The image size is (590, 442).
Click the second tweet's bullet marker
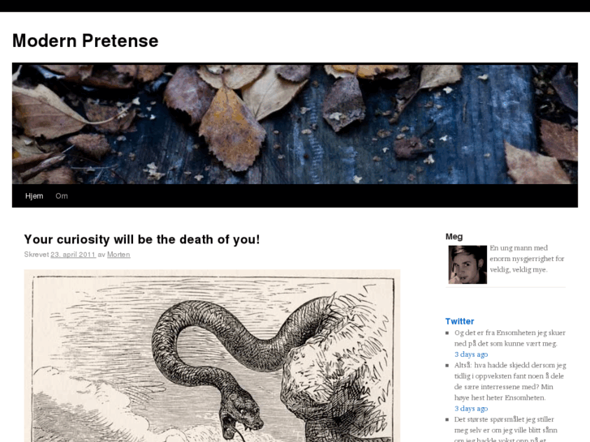pyautogui.click(x=447, y=365)
